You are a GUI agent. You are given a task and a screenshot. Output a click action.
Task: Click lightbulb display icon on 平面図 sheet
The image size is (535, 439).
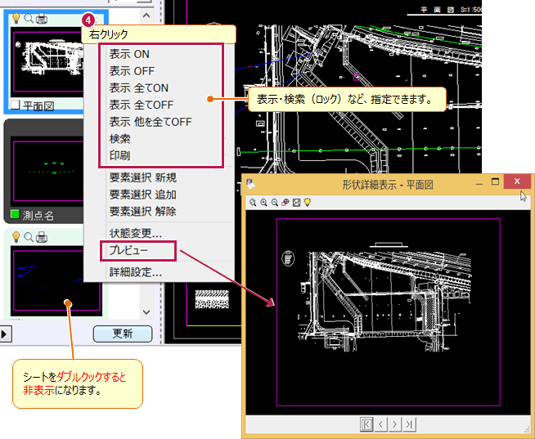(x=16, y=18)
